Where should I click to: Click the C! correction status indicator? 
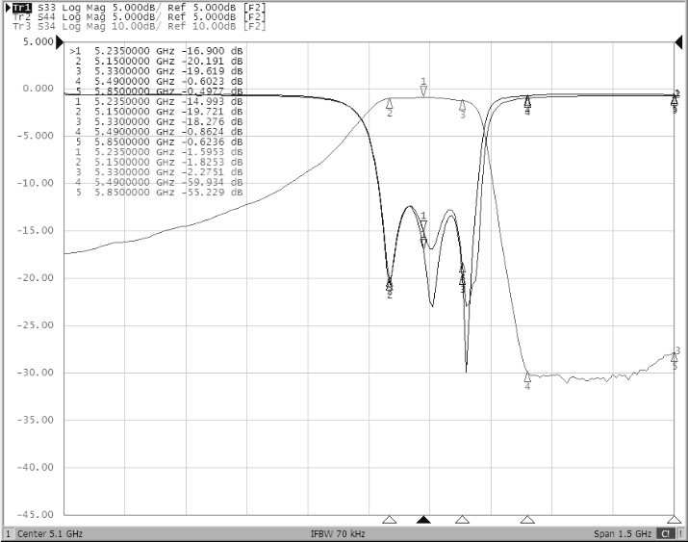(665, 533)
